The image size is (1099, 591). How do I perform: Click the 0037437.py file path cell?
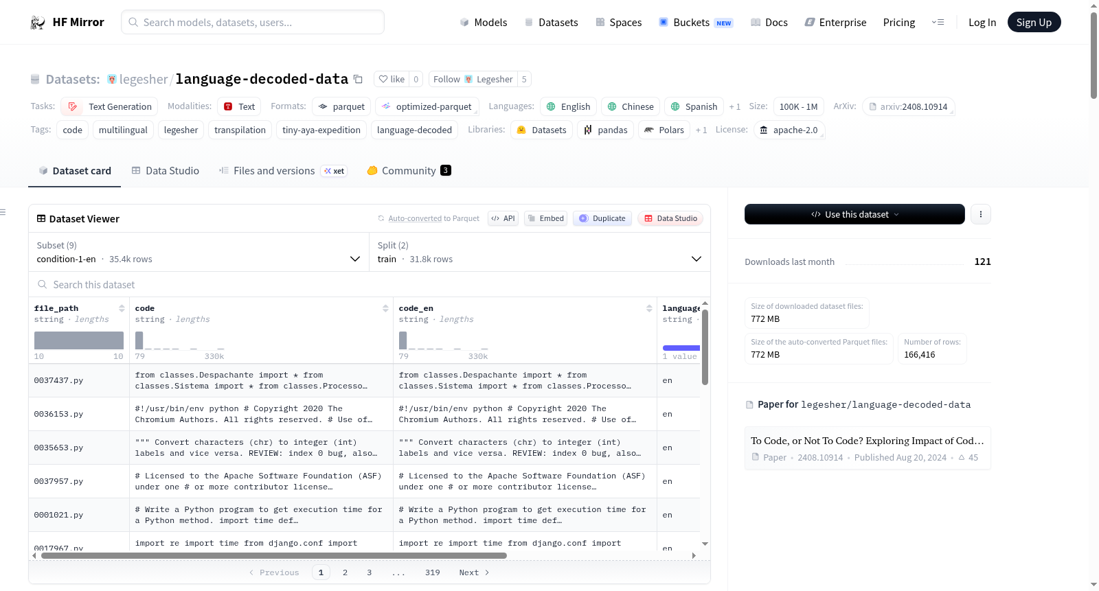(x=79, y=380)
